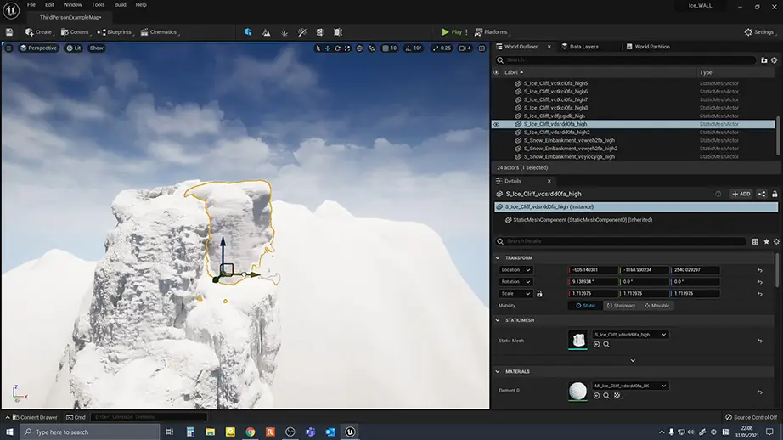This screenshot has width=783, height=440.
Task: Click the lock scale ratio icon
Action: point(539,294)
